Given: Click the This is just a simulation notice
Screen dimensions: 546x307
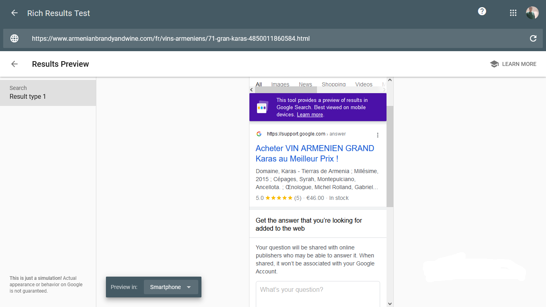Looking at the screenshot, I should click(x=46, y=285).
